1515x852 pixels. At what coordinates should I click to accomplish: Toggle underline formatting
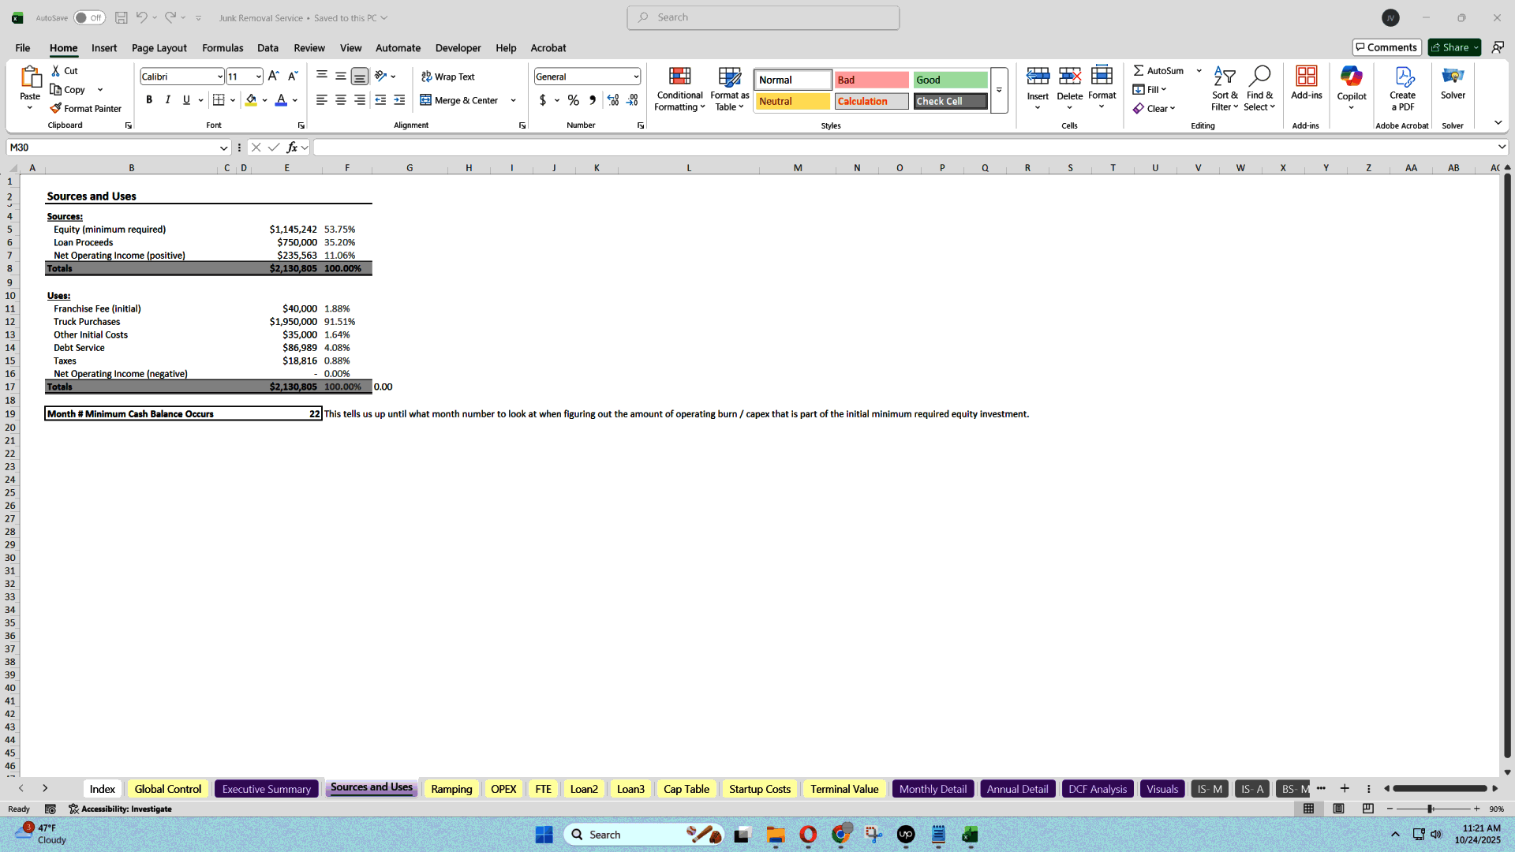click(185, 100)
